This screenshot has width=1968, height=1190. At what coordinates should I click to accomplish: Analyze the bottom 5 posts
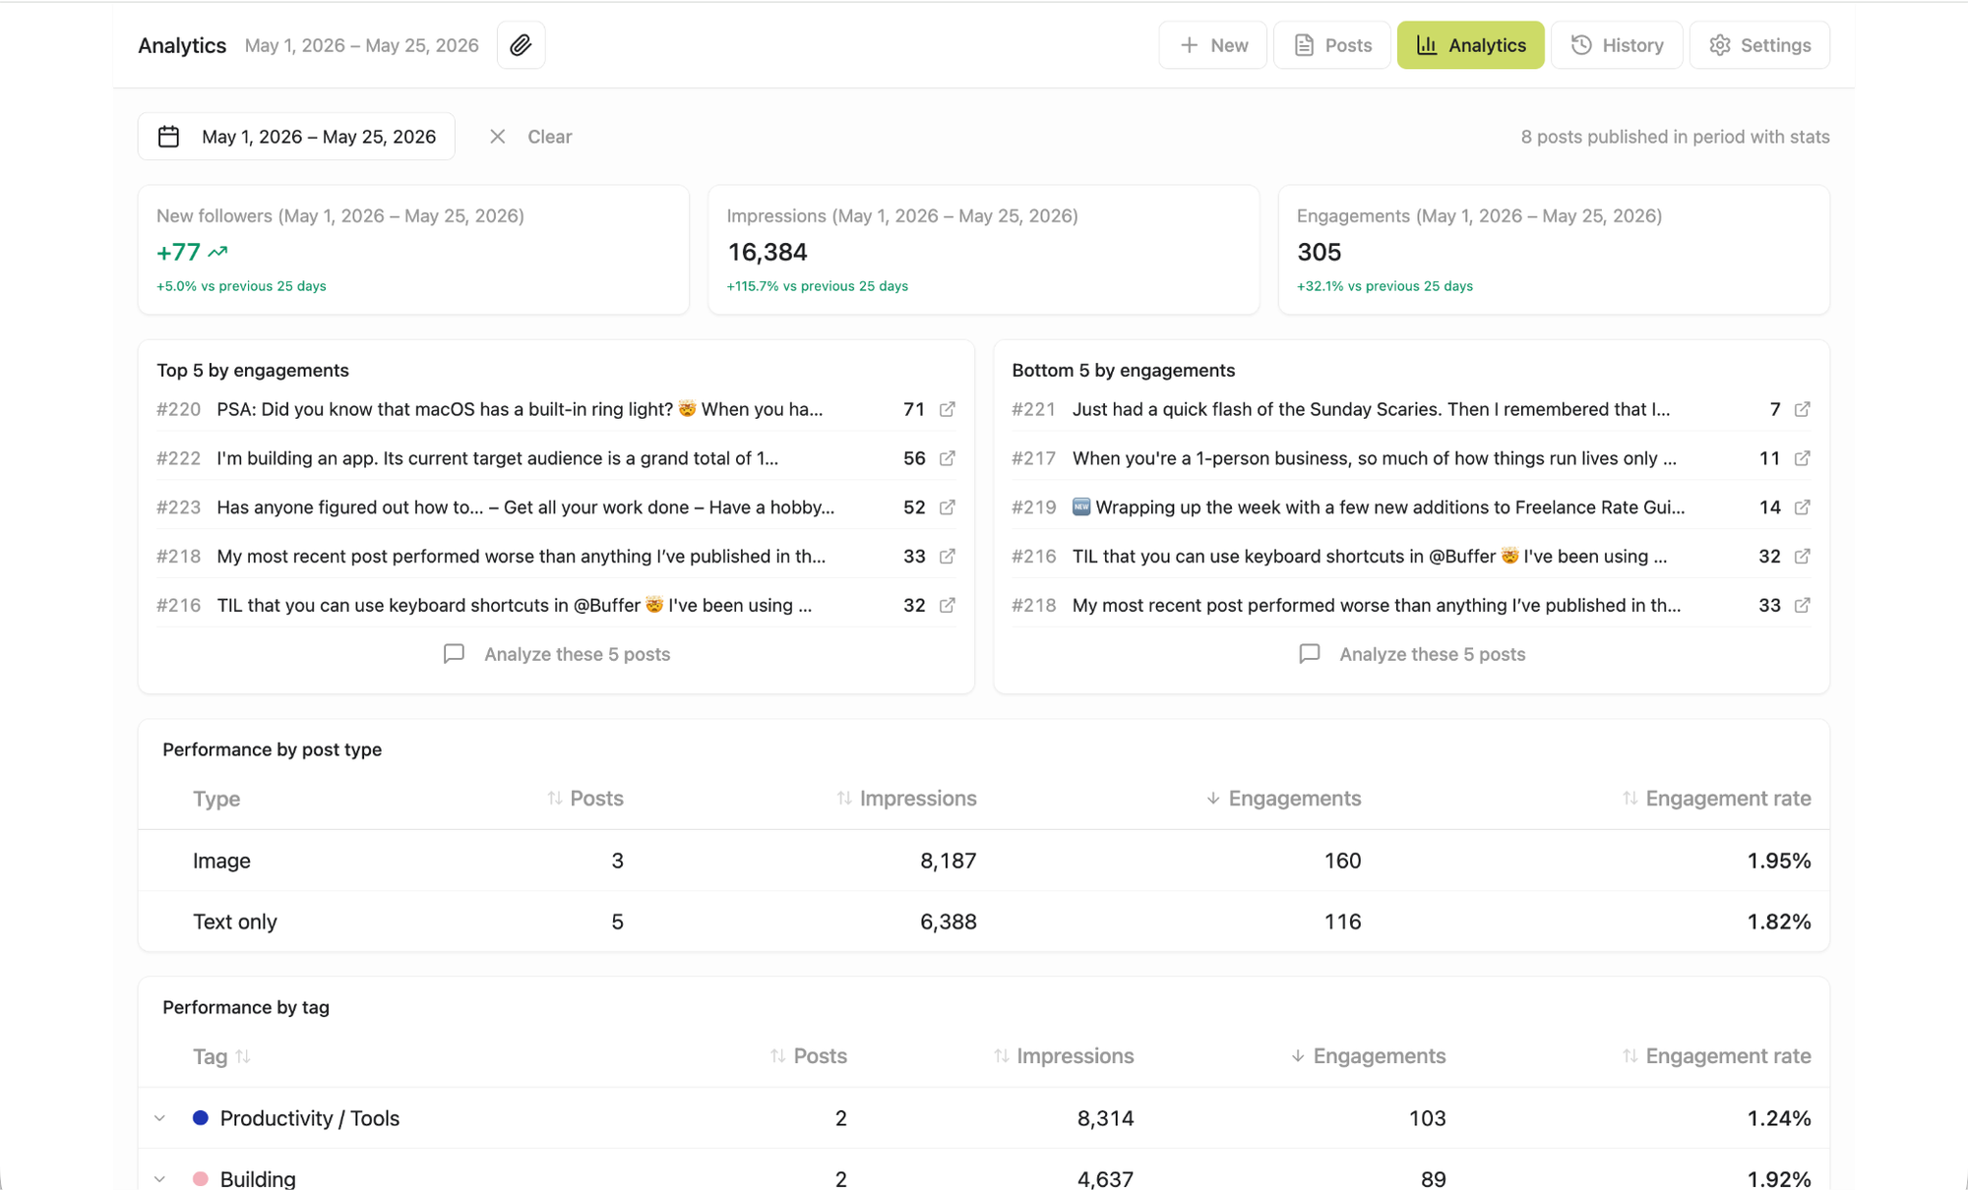click(x=1412, y=654)
